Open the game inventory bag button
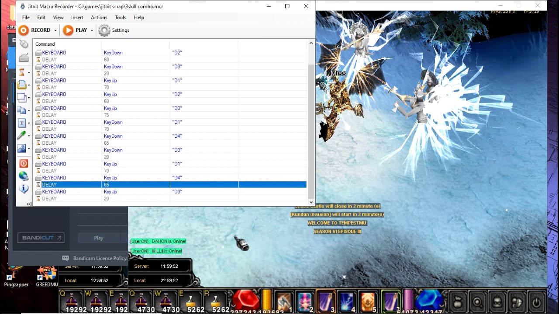Image resolution: width=559 pixels, height=314 pixels. pos(458,302)
